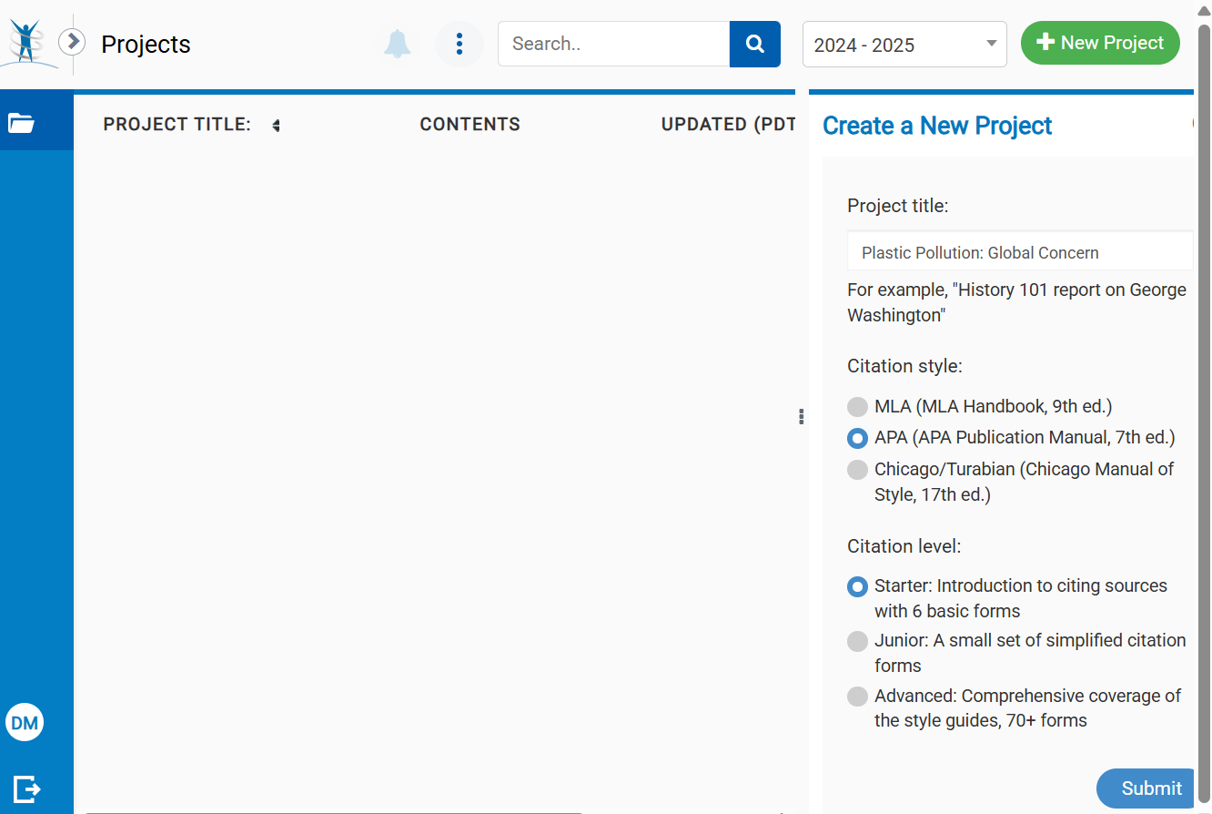Open the notifications bell
Viewport: 1212px width, 814px height.
(x=397, y=44)
